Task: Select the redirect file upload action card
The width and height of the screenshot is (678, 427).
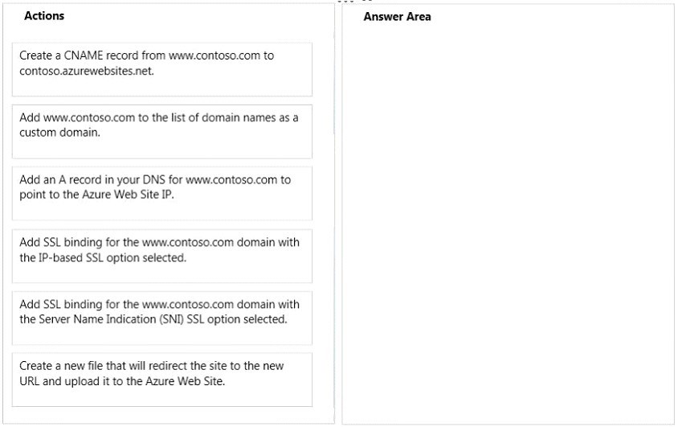Action: pyautogui.click(x=162, y=380)
